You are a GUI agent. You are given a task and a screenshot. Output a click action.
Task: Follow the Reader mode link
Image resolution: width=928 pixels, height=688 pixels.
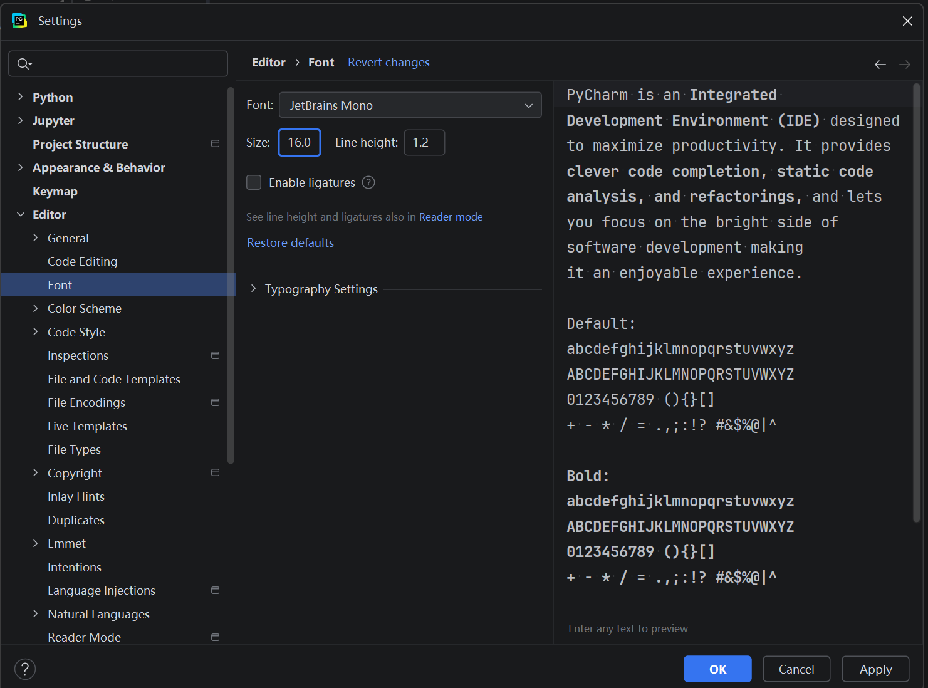(x=451, y=217)
